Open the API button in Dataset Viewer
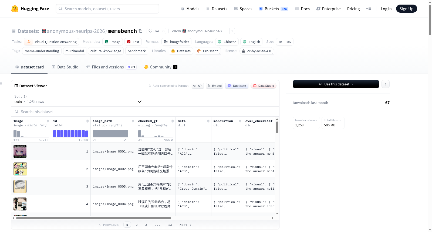This screenshot has height=232, width=432. tap(198, 86)
